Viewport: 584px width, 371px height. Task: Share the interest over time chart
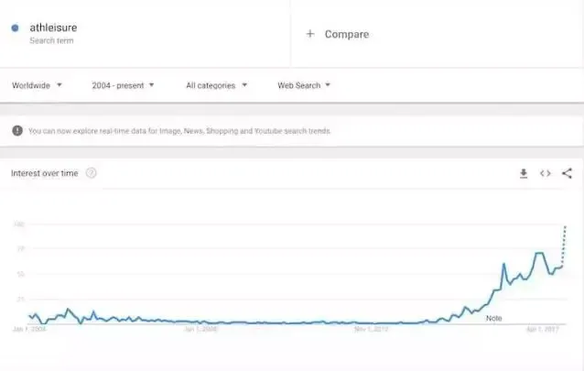pos(567,173)
